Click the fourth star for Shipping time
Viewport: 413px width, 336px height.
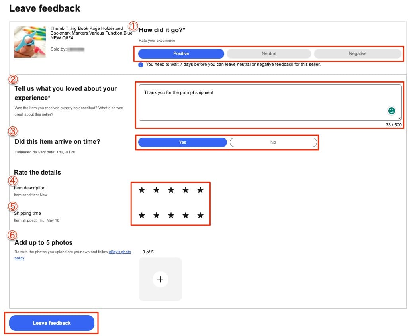186,216
